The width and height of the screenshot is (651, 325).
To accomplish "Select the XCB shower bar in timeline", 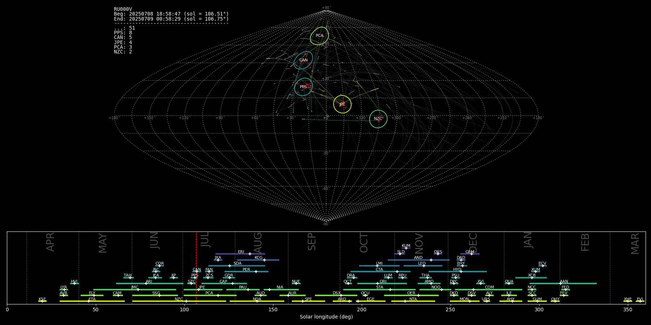I will click(x=531, y=277).
